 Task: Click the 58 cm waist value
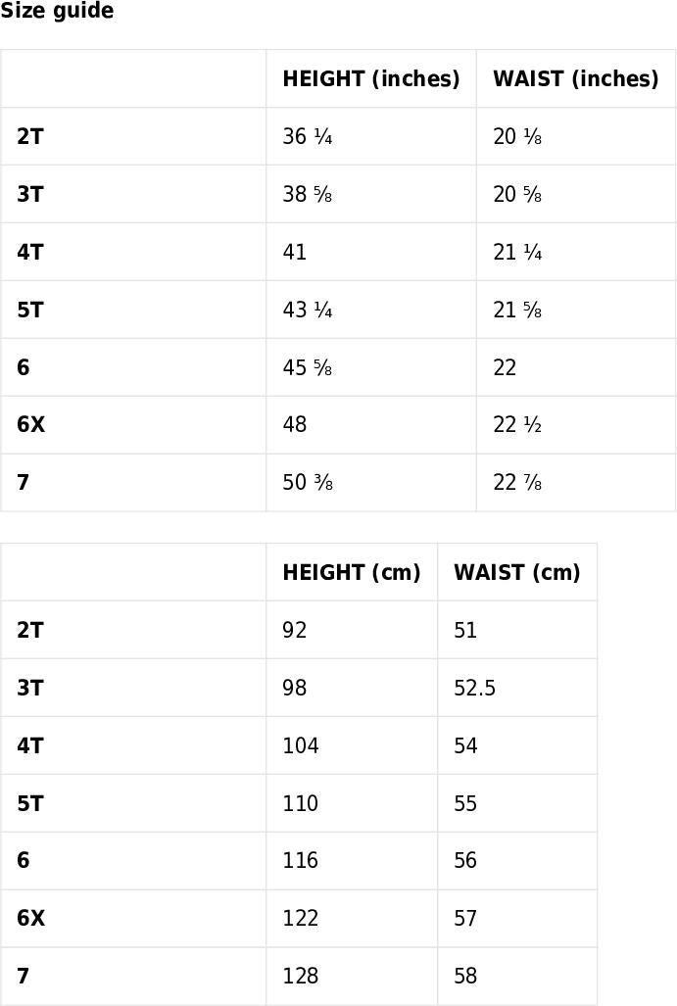(465, 977)
